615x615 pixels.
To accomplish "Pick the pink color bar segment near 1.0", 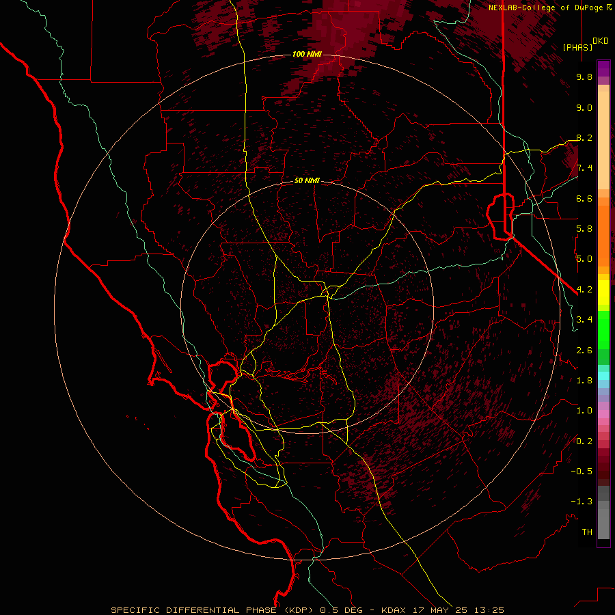I will click(x=603, y=414).
